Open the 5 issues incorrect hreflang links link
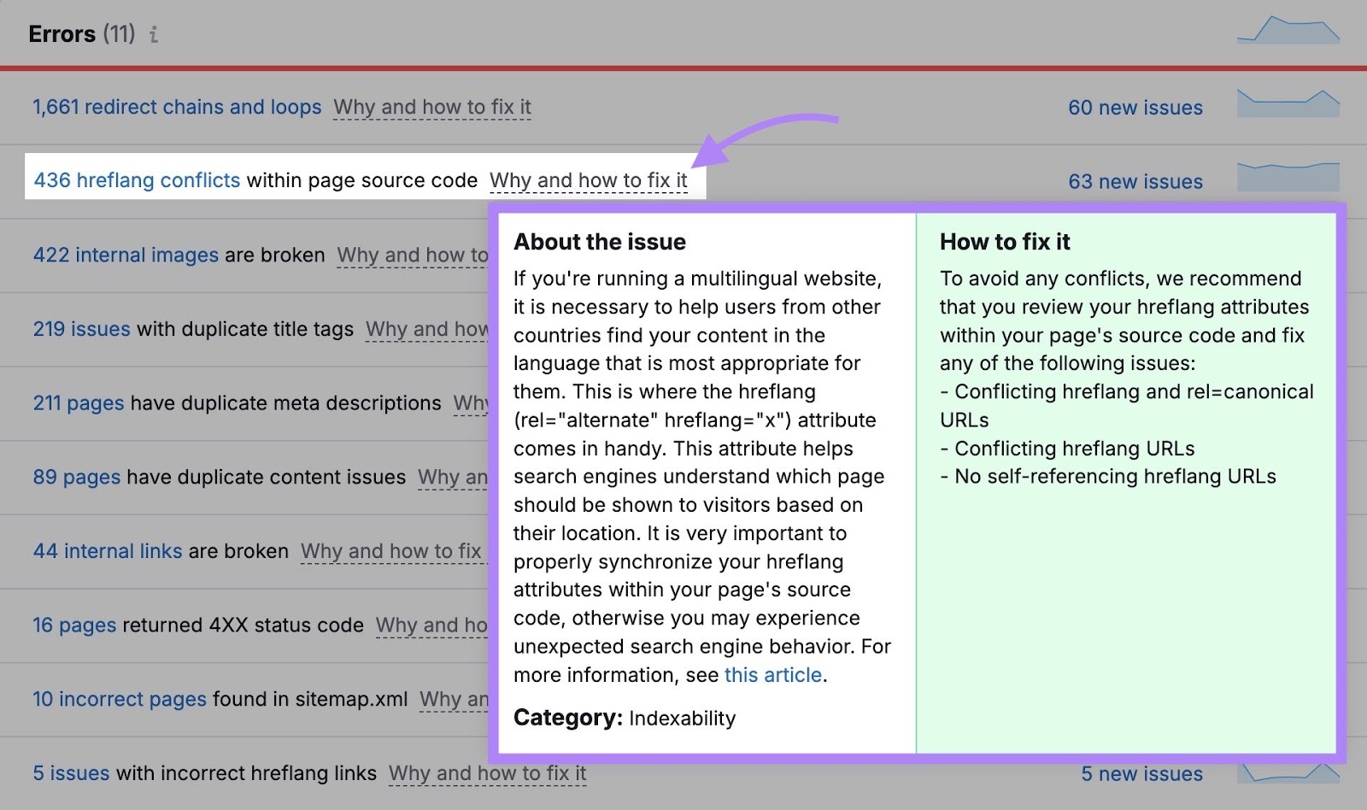The width and height of the screenshot is (1367, 810). tap(71, 773)
